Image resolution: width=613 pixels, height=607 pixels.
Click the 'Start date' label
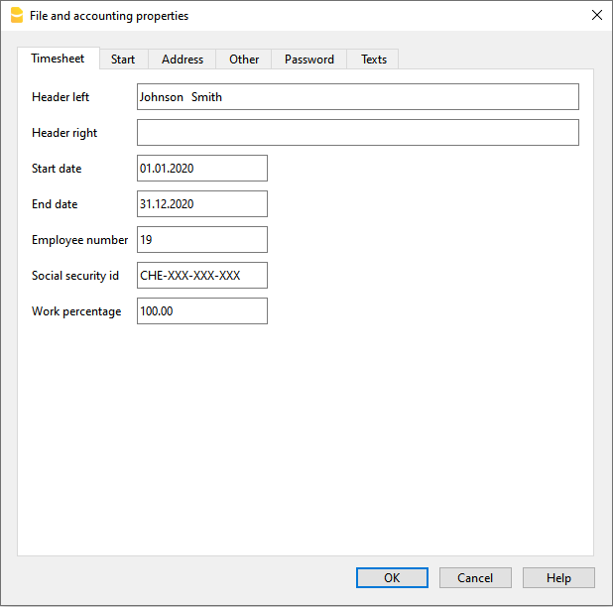point(57,169)
